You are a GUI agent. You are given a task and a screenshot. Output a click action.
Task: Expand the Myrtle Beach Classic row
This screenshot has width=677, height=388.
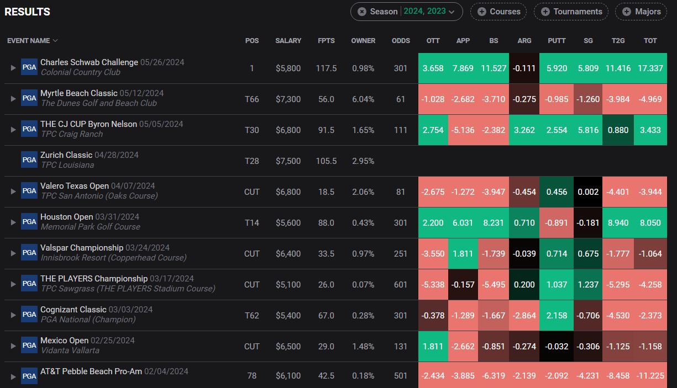[x=14, y=98]
